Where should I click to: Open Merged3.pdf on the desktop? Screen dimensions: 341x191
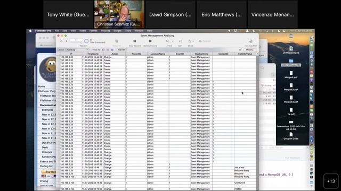tap(291, 99)
